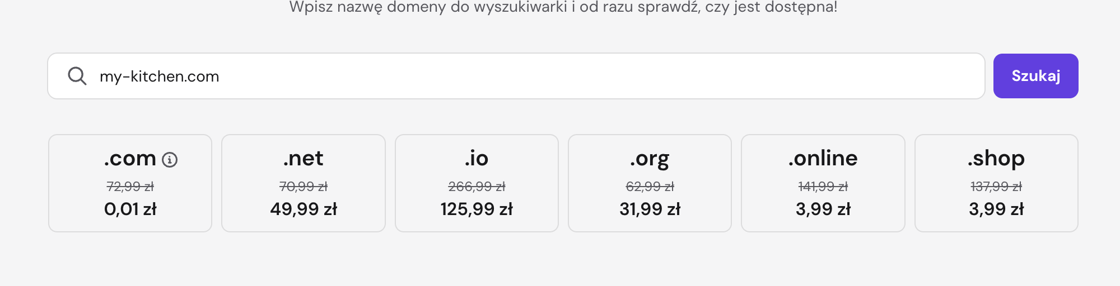This screenshot has width=1120, height=286.
Task: Select the .org domain card
Action: point(650,183)
